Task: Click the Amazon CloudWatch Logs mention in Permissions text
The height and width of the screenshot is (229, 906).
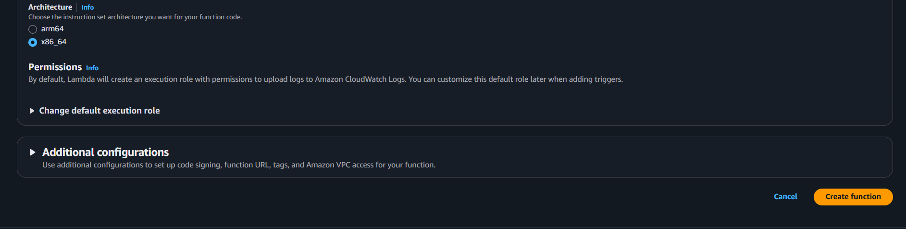Action: coord(360,79)
